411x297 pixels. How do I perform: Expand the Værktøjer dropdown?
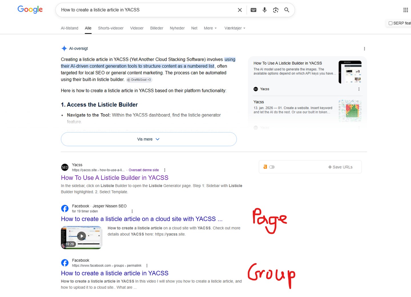pos(235,28)
